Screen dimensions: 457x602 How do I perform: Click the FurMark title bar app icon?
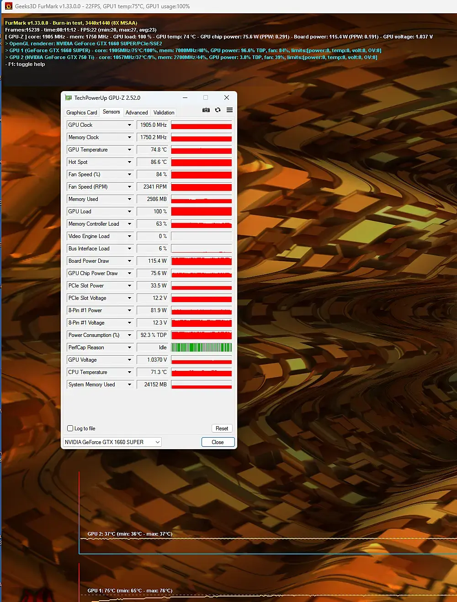click(8, 6)
